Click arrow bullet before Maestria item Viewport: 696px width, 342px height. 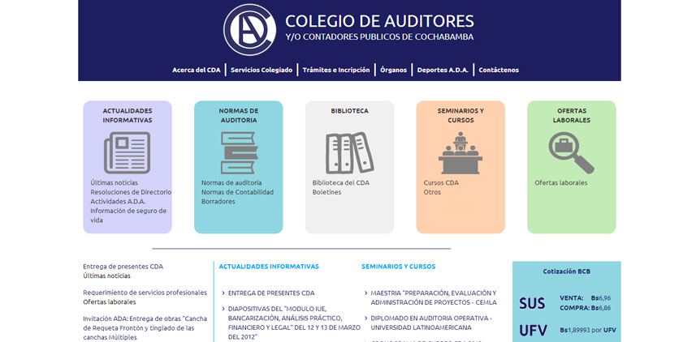pos(365,293)
